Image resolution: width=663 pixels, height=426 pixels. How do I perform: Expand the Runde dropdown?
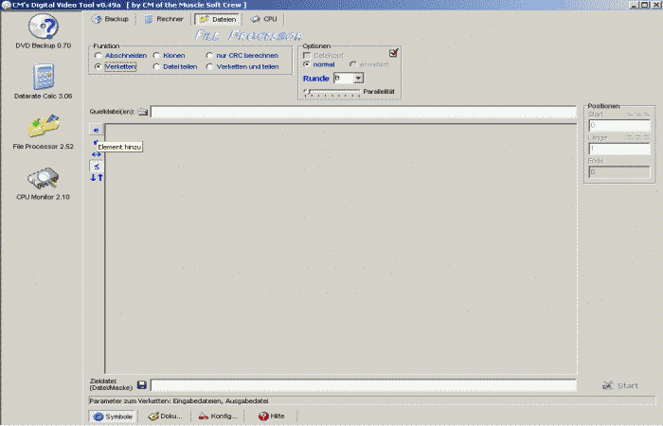coord(358,78)
